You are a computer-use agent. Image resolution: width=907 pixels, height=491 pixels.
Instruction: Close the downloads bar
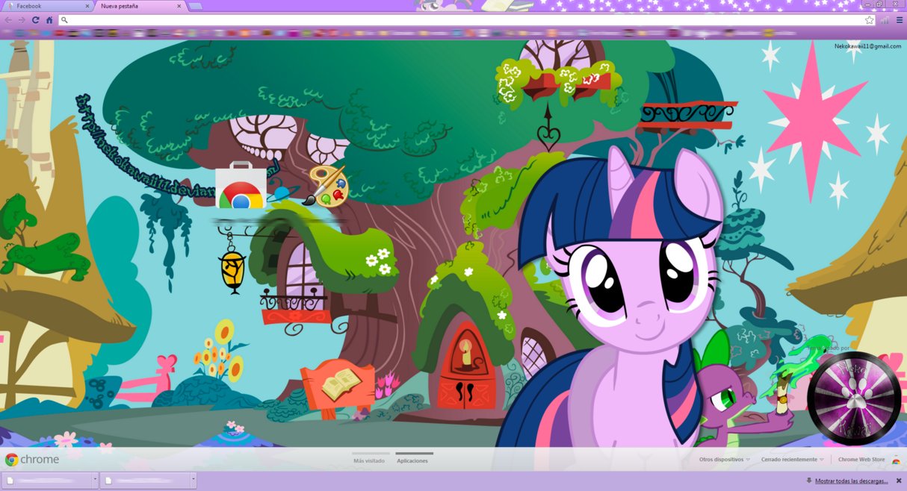[899, 481]
